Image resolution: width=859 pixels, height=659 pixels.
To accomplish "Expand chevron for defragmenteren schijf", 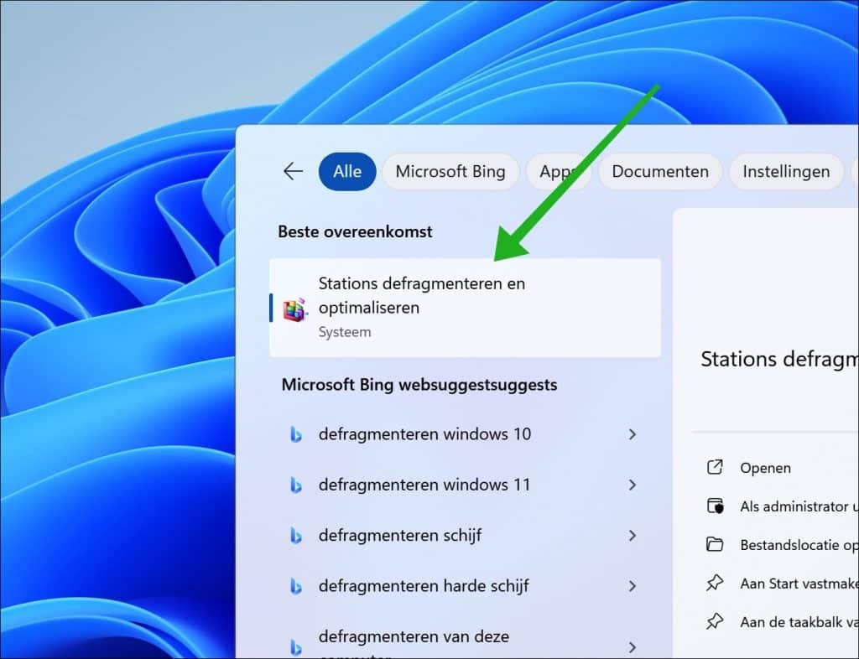I will (x=633, y=535).
